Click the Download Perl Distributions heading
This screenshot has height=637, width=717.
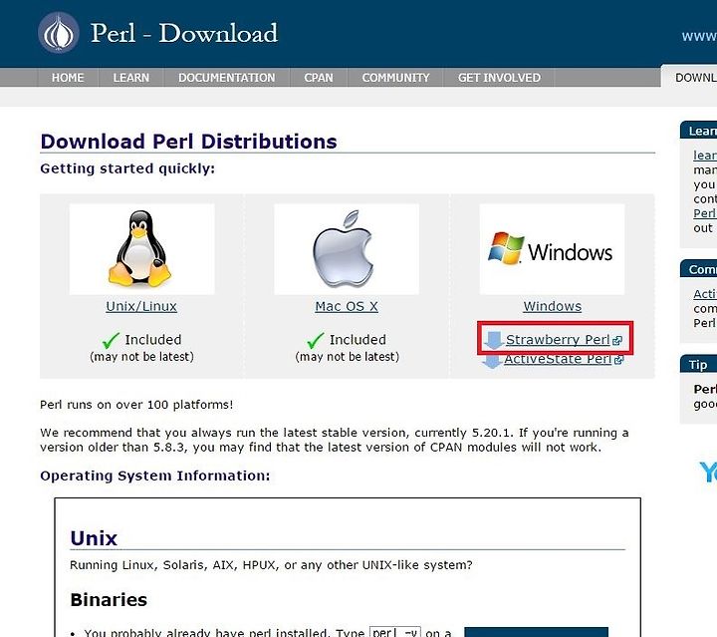click(x=188, y=142)
